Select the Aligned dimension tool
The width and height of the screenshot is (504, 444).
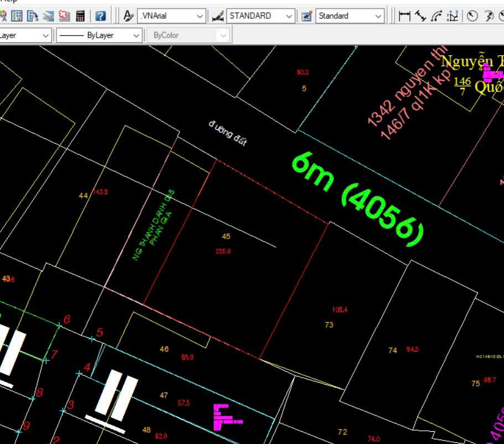420,15
